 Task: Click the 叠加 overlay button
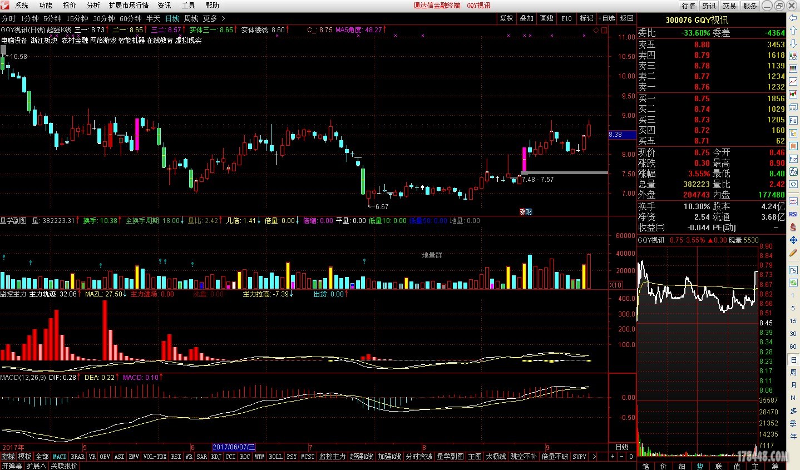click(x=527, y=18)
